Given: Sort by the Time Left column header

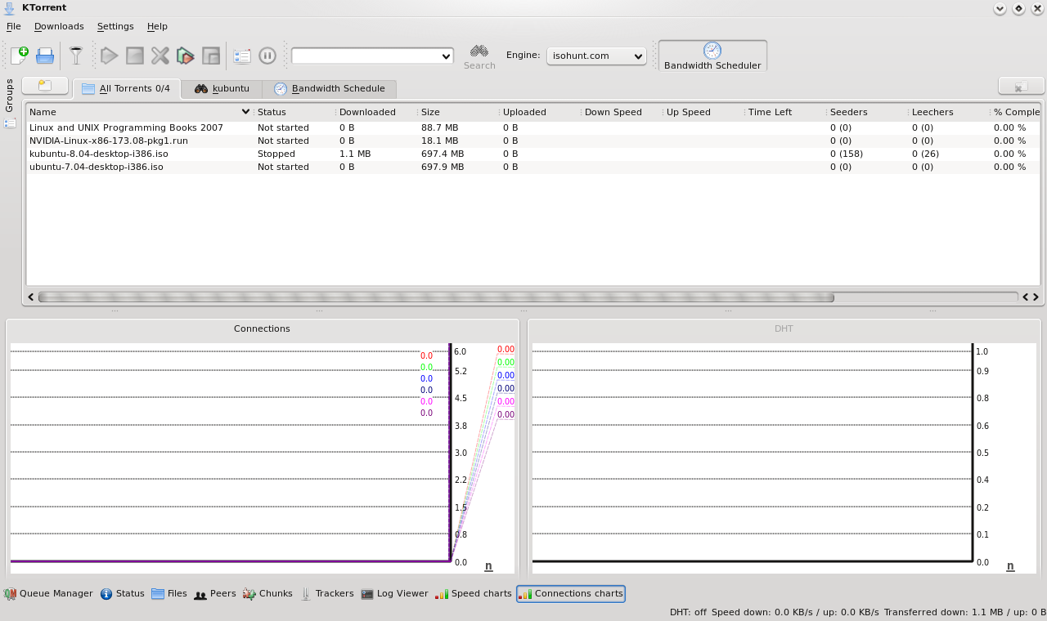Looking at the screenshot, I should [785, 112].
